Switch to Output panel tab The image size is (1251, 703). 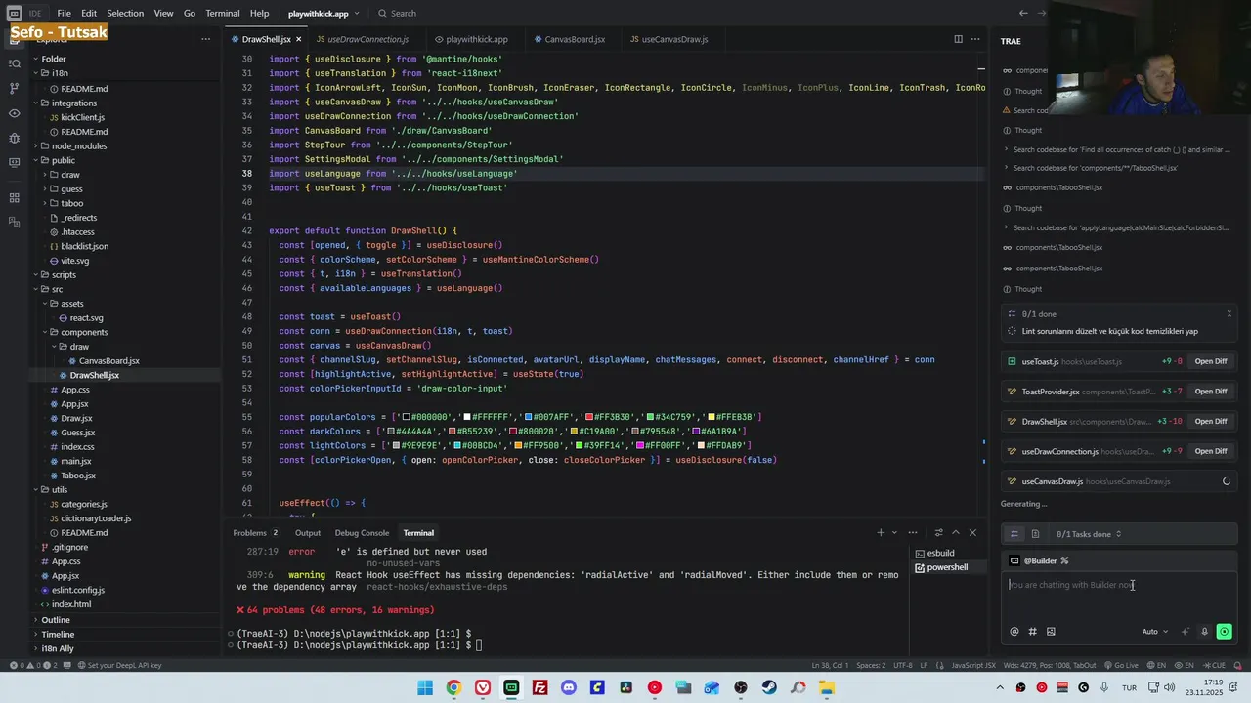pyautogui.click(x=308, y=533)
